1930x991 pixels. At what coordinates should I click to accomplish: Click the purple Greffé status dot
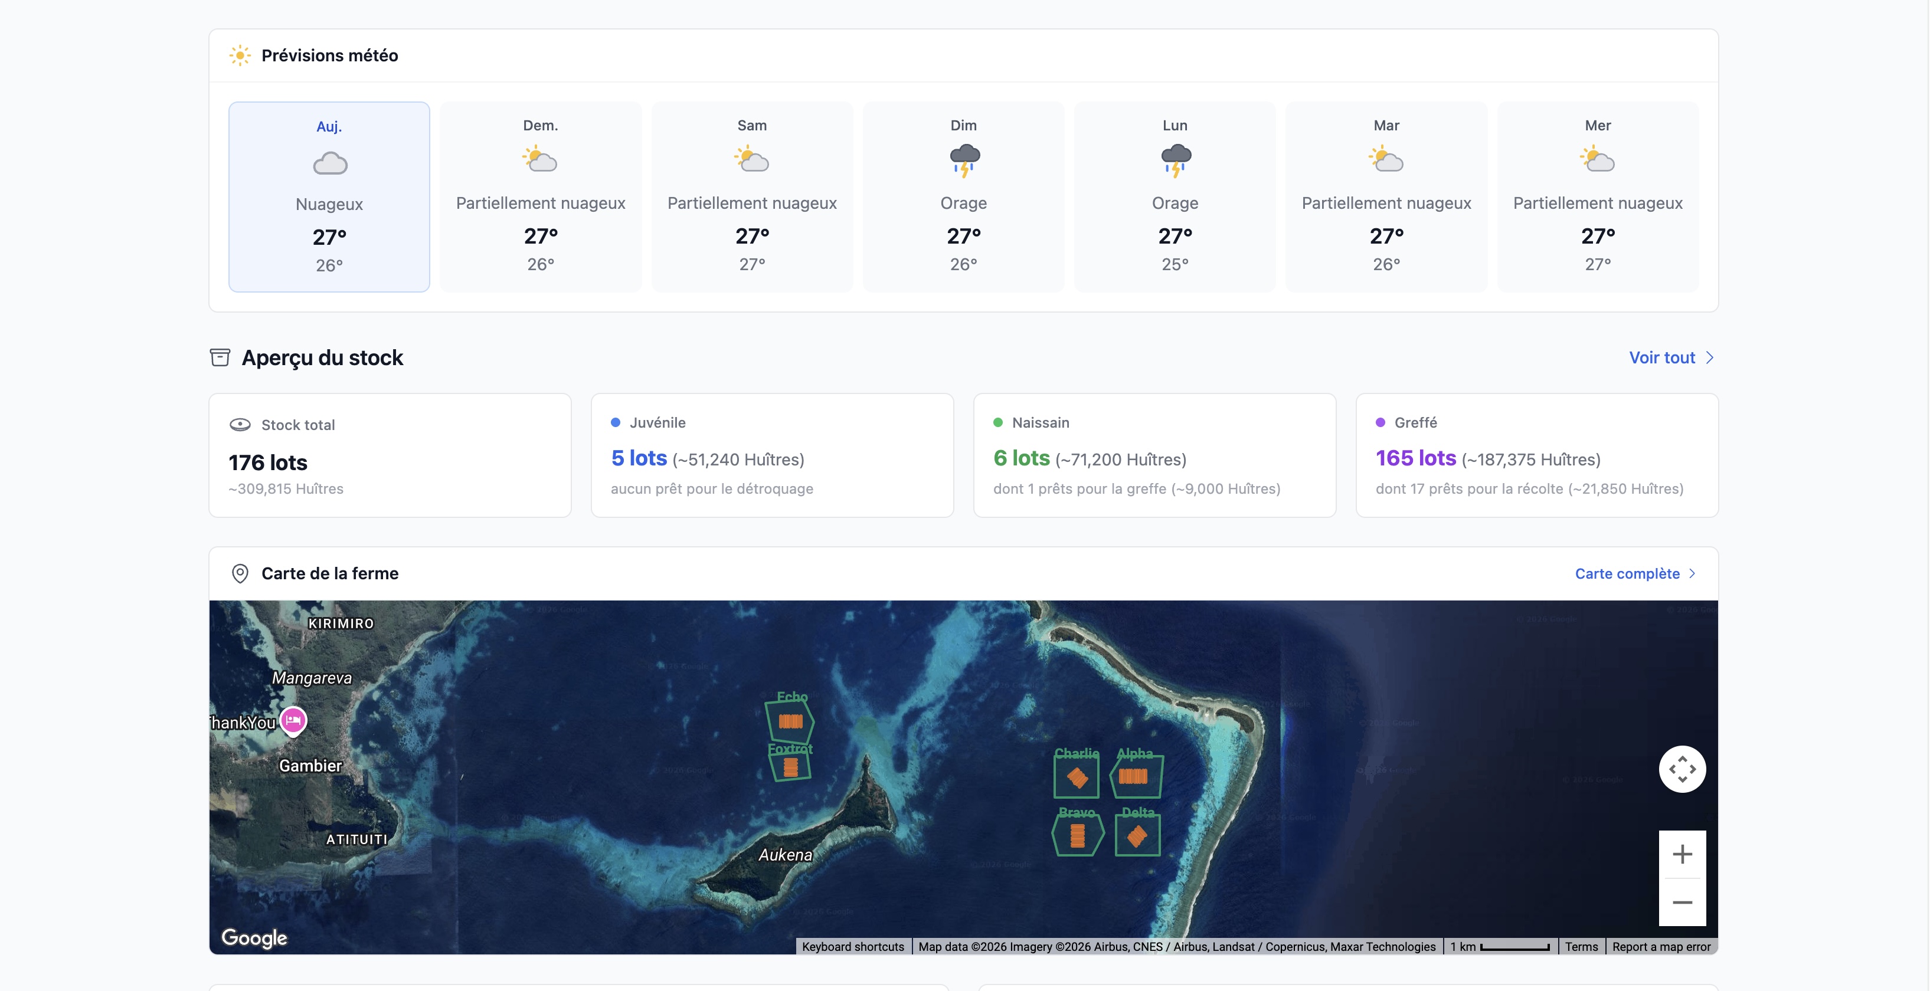pos(1381,422)
